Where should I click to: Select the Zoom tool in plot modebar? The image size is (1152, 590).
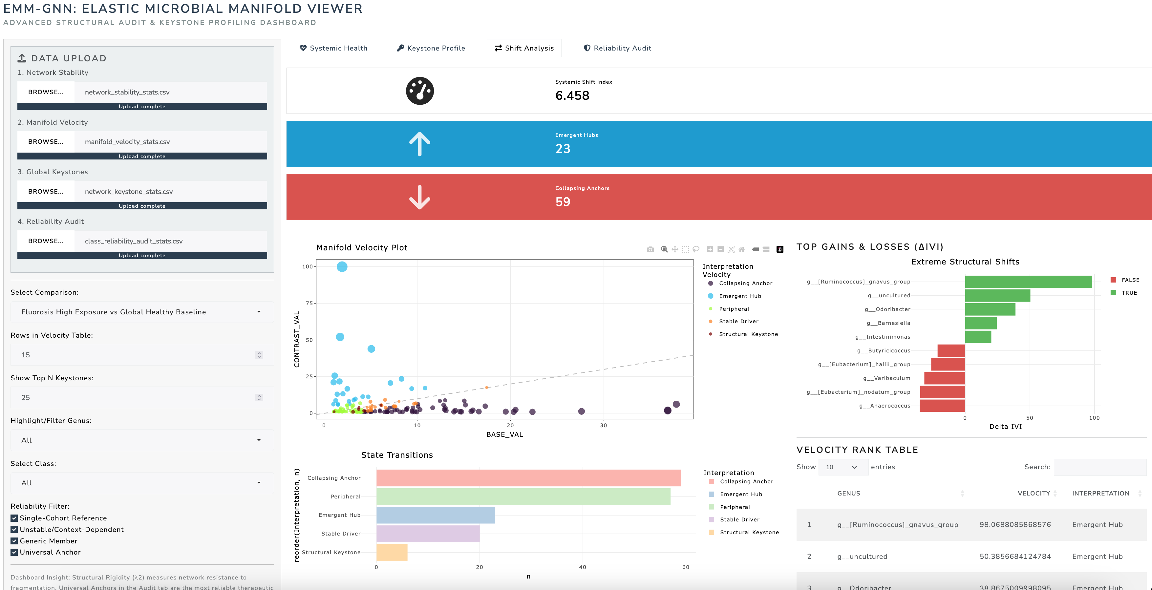coord(664,249)
